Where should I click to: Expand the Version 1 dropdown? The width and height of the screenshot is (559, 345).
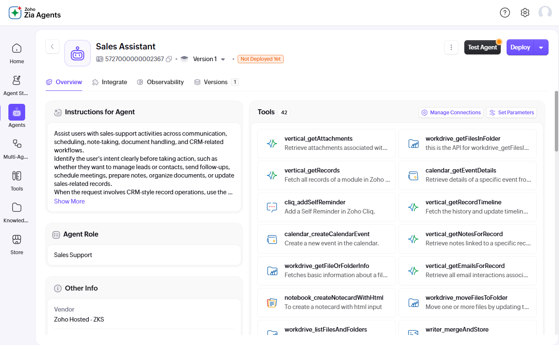click(223, 59)
